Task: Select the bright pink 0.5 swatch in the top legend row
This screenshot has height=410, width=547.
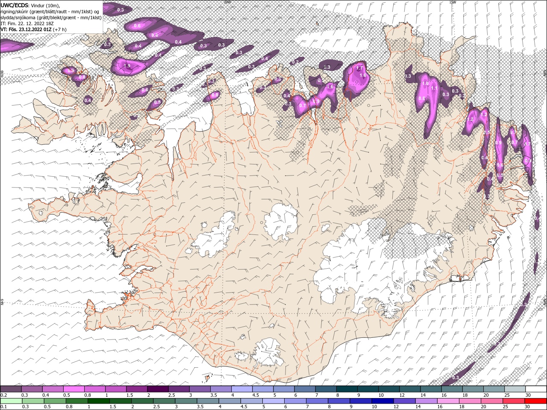Action: [74, 389]
